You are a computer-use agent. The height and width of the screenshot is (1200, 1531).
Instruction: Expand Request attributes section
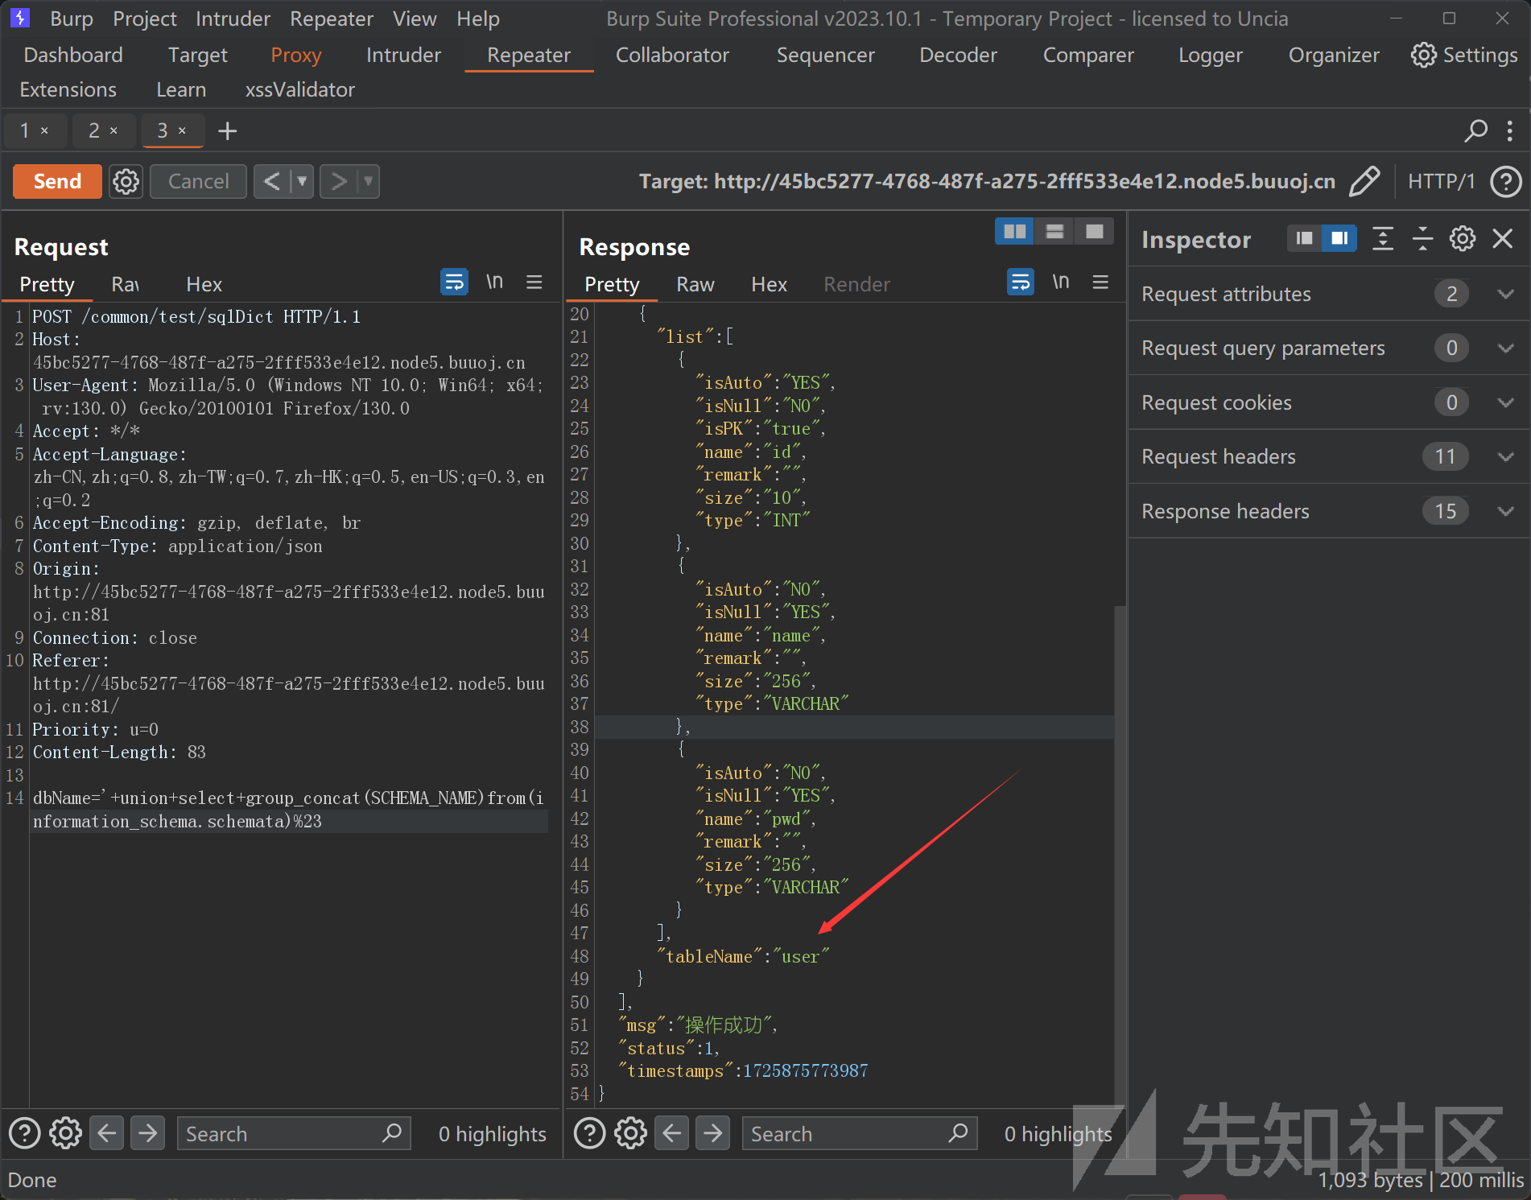pos(1329,294)
